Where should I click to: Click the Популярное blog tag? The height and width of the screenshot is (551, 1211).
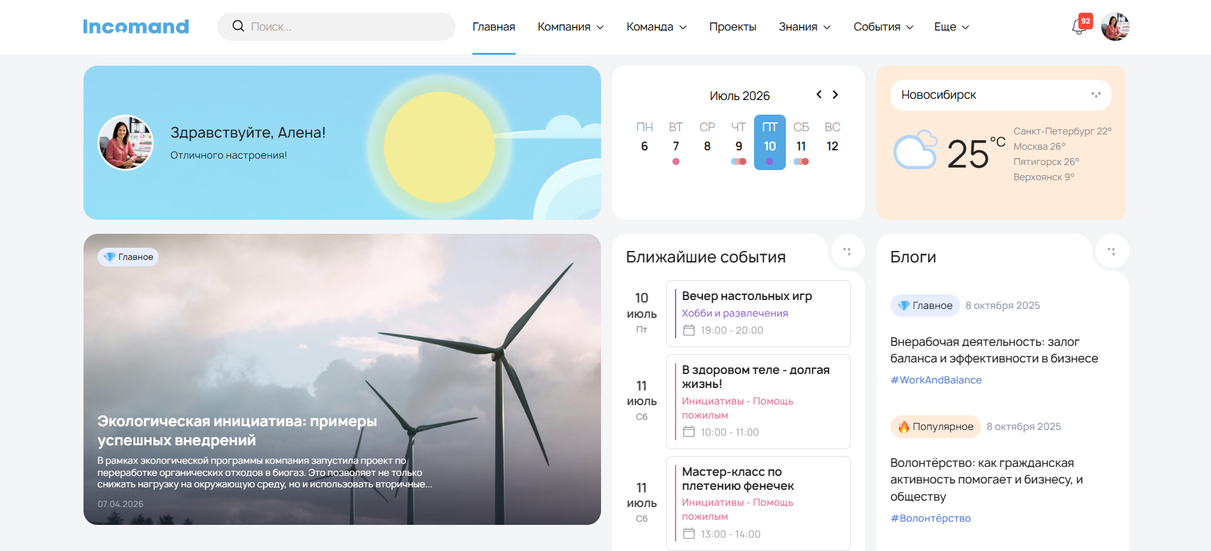[935, 427]
